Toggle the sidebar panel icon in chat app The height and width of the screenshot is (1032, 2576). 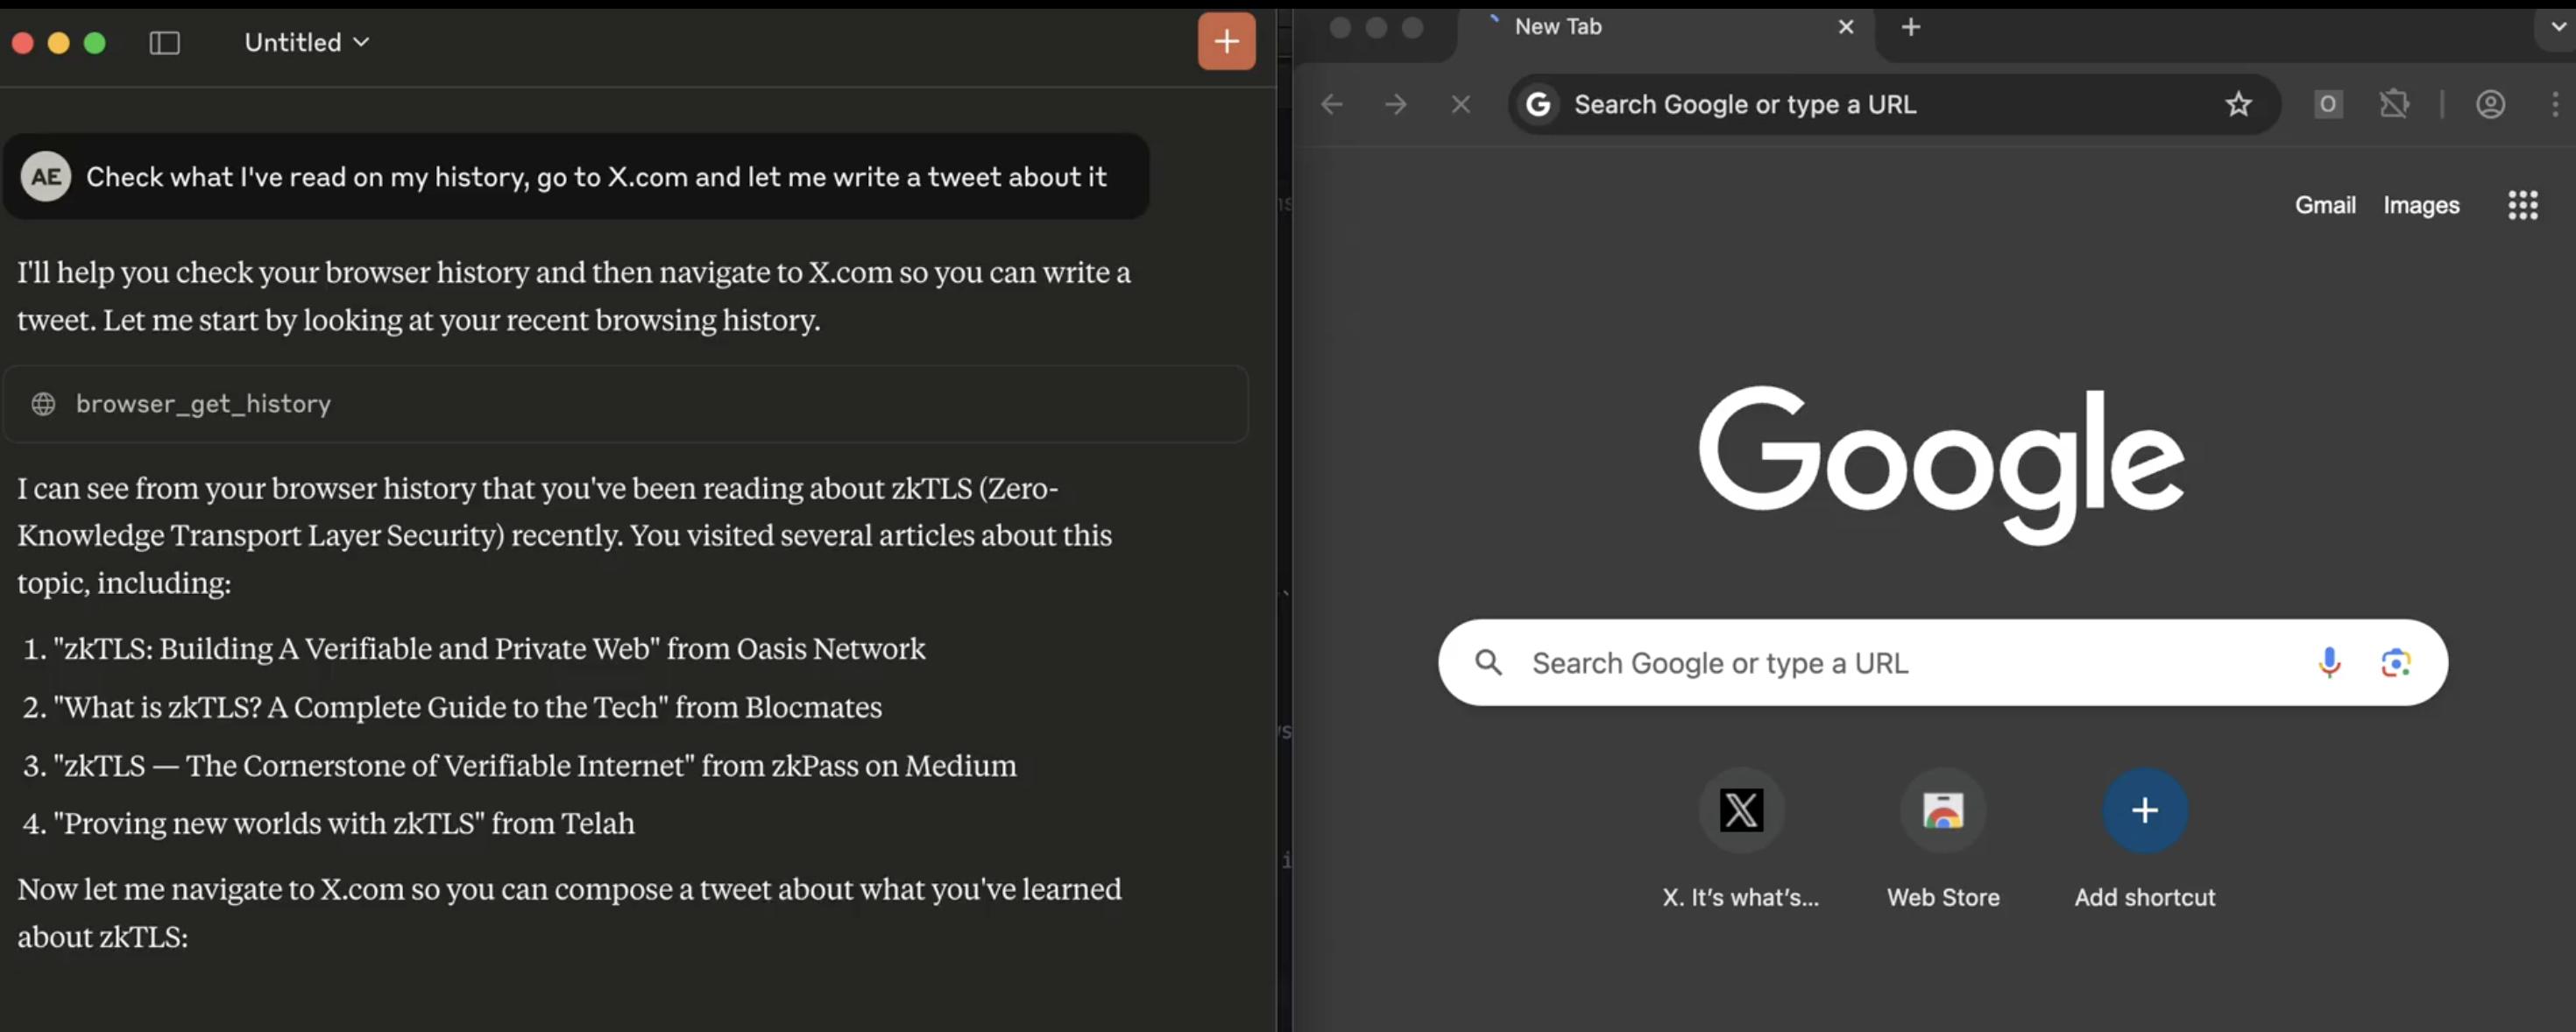click(x=164, y=43)
